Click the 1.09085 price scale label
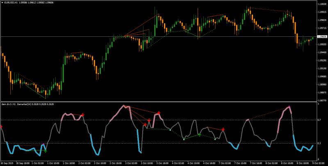The width and height of the screenshot is (328, 166). click(x=321, y=76)
